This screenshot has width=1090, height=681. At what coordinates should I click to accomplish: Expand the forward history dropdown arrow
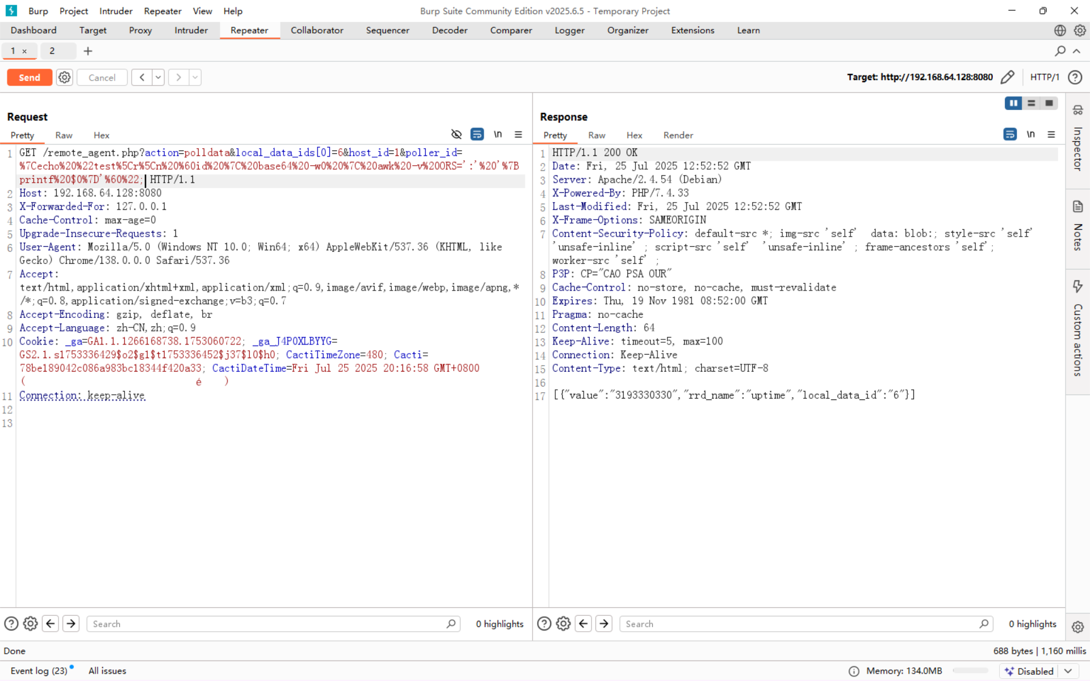point(195,78)
